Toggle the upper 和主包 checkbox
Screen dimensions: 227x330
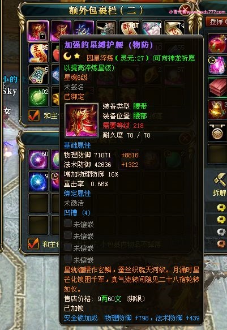33,115
